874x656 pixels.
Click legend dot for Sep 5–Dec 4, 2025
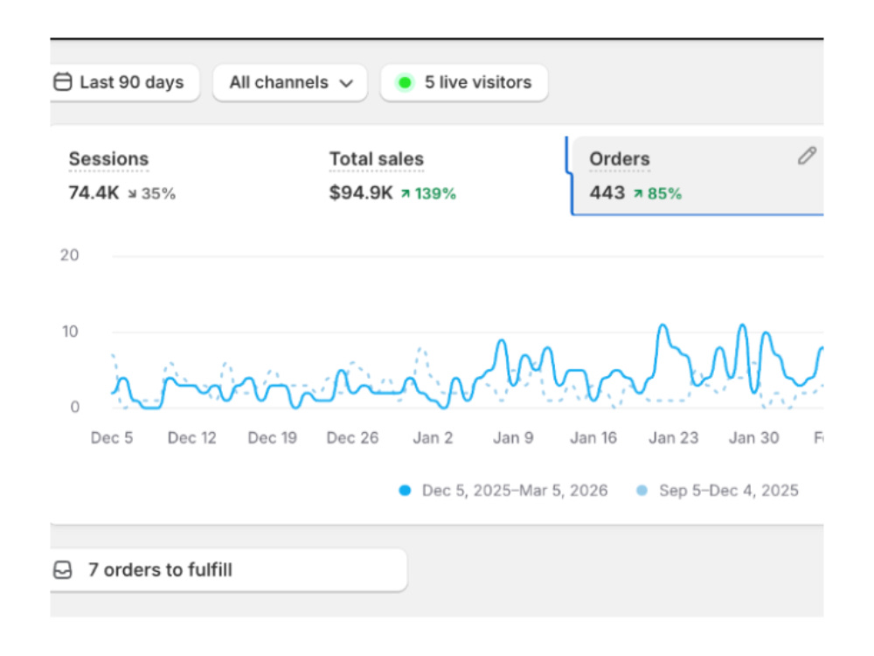click(642, 491)
